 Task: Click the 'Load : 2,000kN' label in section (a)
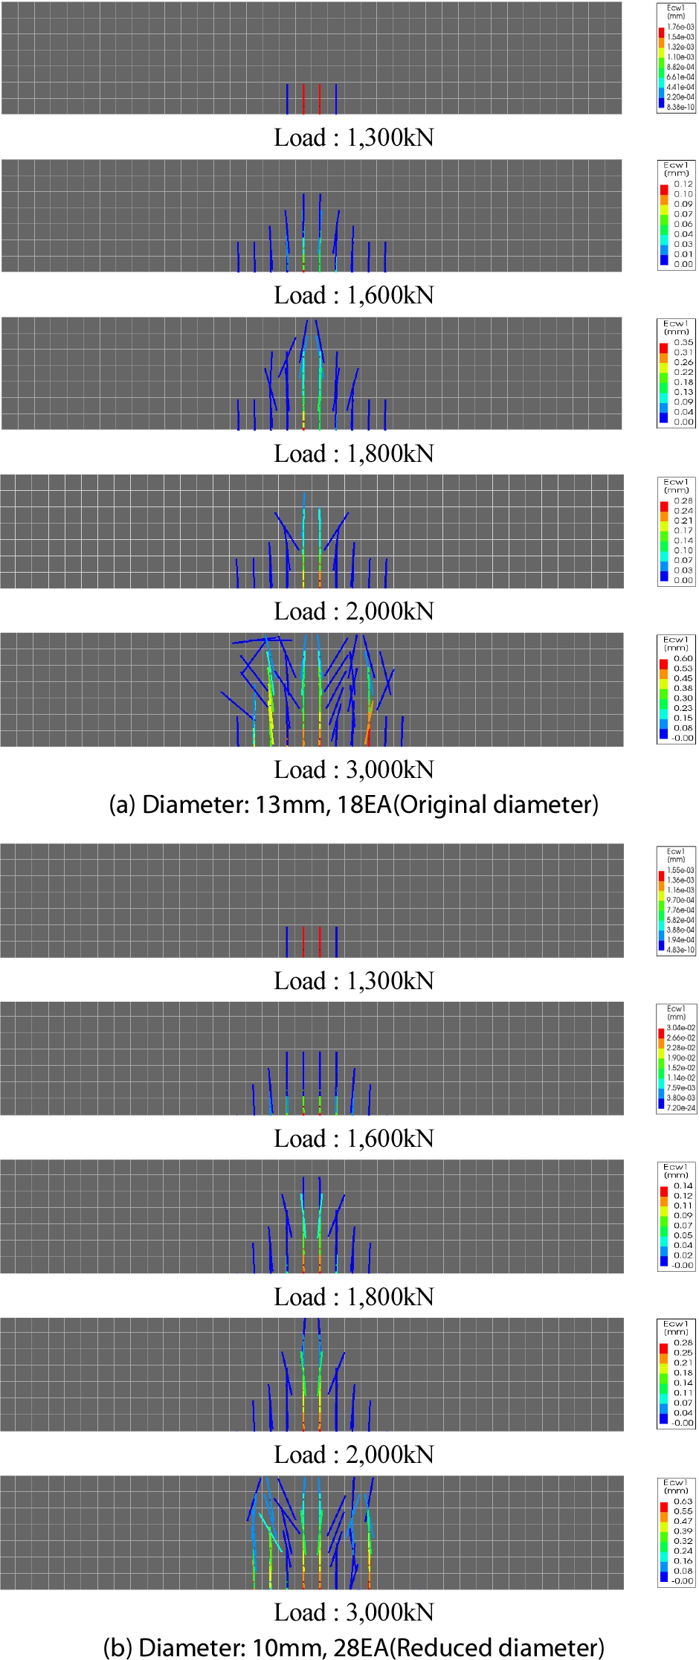pyautogui.click(x=354, y=611)
